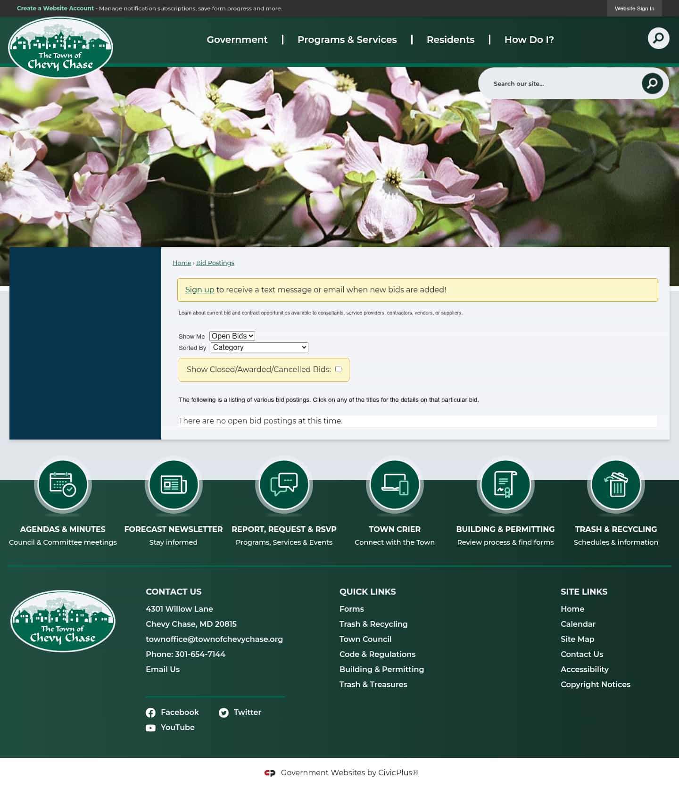The image size is (679, 789).
Task: Open the Sorted By Category dropdown
Action: coord(259,347)
